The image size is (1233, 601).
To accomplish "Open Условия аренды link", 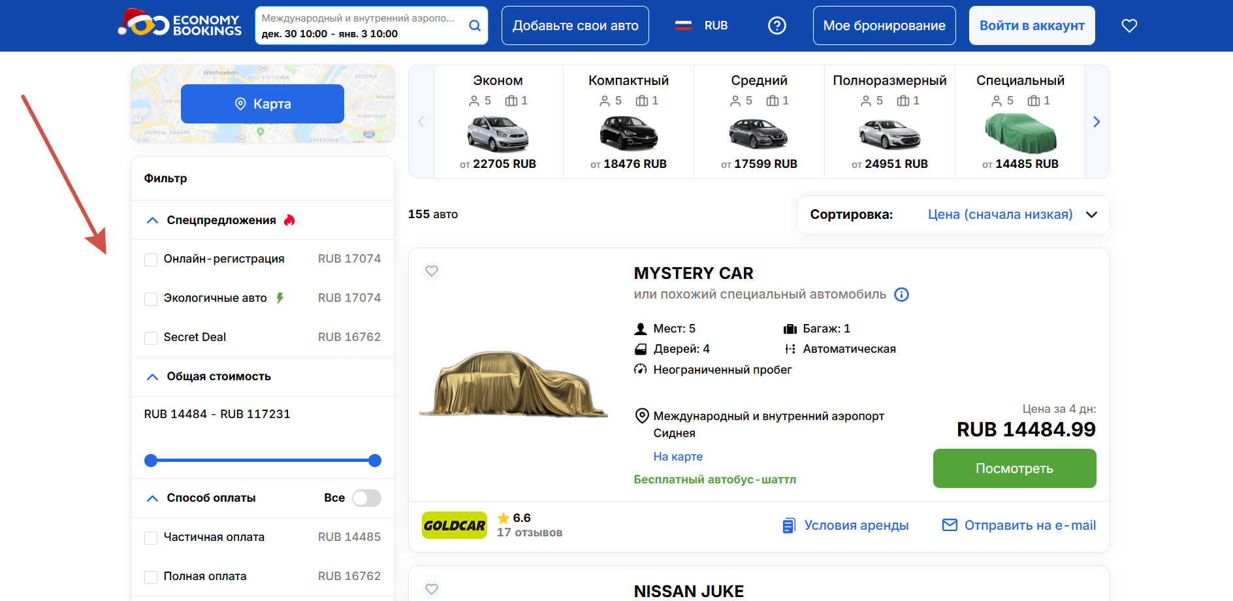I will tap(856, 525).
